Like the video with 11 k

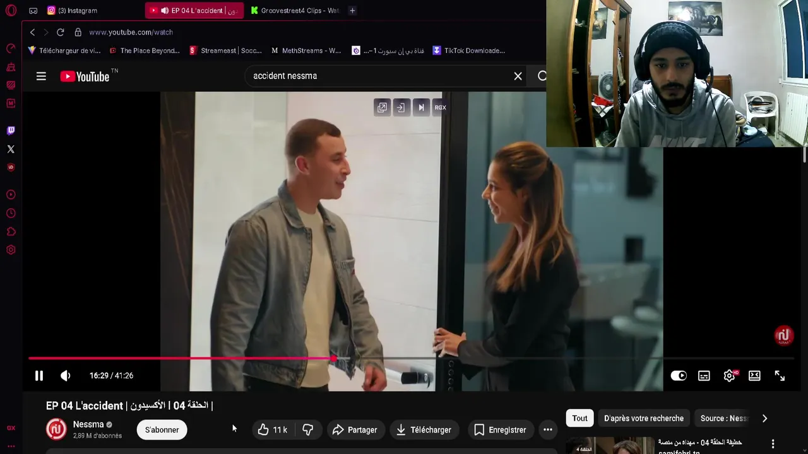[x=273, y=430]
